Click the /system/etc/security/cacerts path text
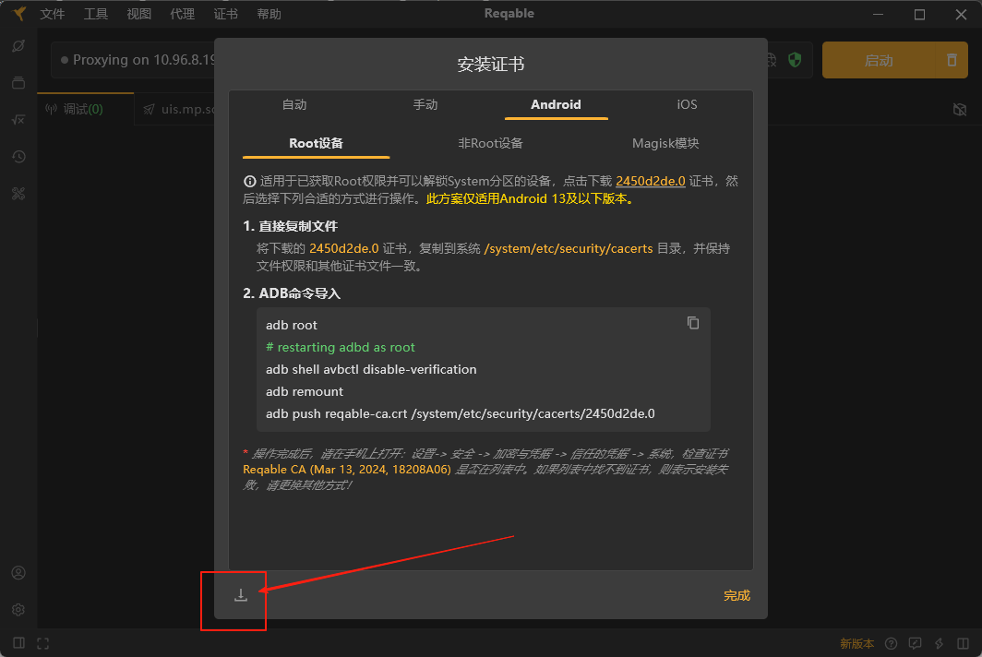This screenshot has height=657, width=982. 569,248
